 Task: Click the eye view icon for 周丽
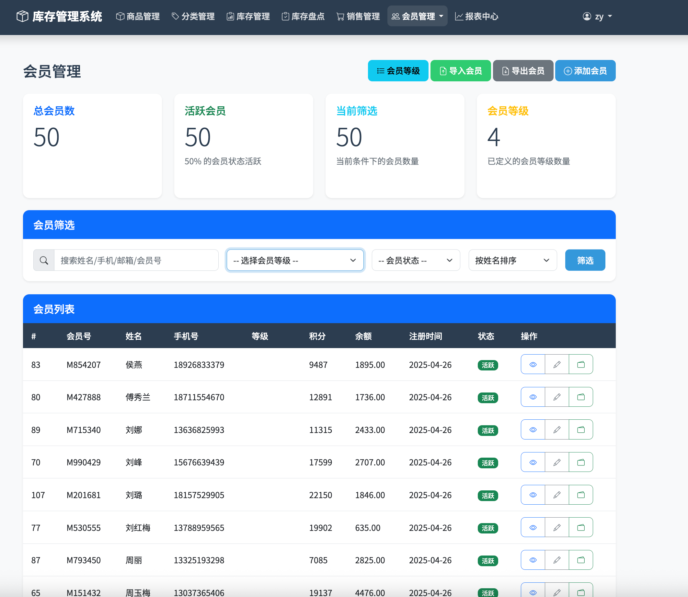(x=533, y=560)
